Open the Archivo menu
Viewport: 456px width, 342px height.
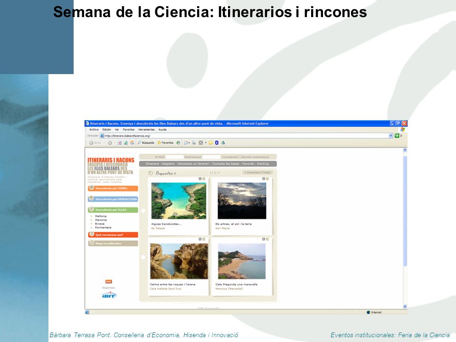94,130
